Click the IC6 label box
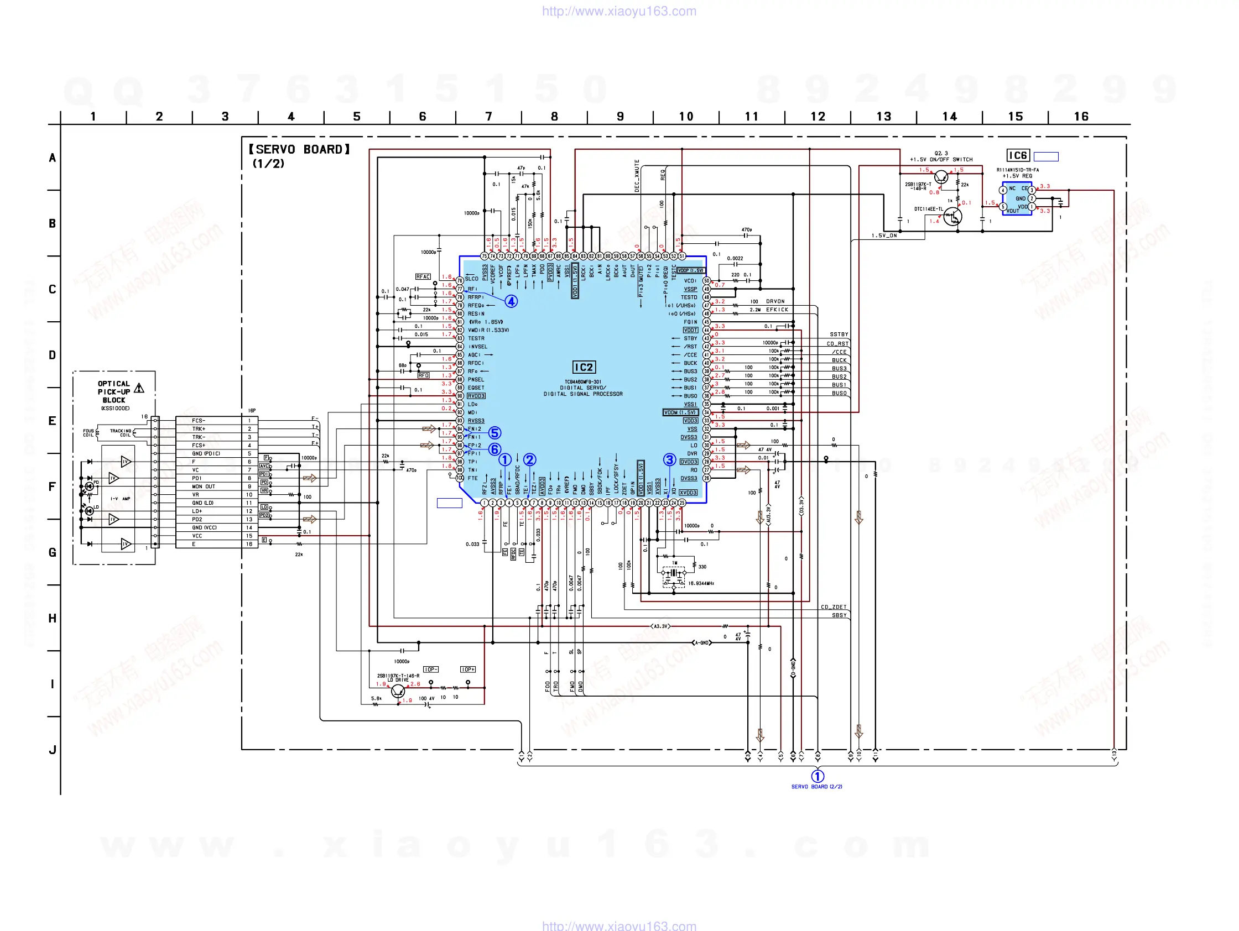 (x=1018, y=156)
